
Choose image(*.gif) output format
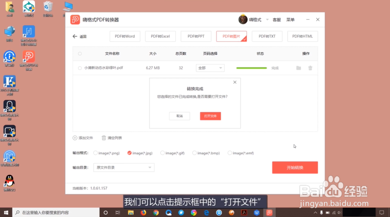tap(162, 153)
